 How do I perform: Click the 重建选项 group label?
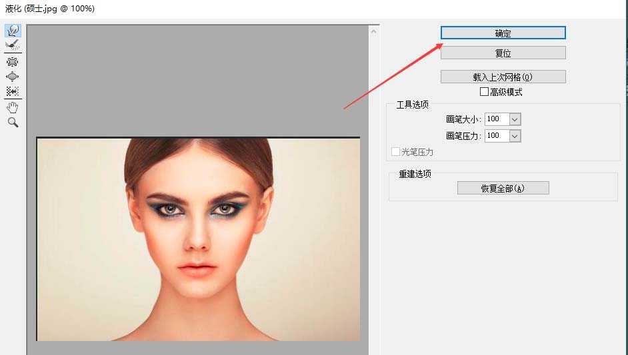[415, 174]
